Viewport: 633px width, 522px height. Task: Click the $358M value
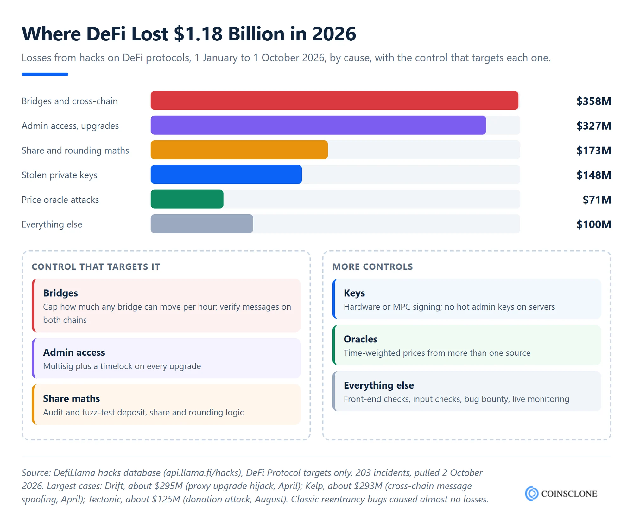pos(594,101)
